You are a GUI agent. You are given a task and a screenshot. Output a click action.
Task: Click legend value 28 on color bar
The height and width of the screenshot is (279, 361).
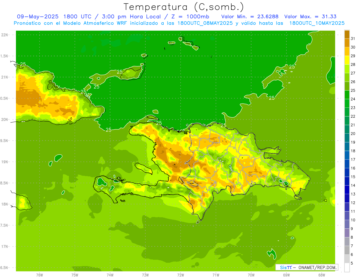pyautogui.click(x=353, y=65)
